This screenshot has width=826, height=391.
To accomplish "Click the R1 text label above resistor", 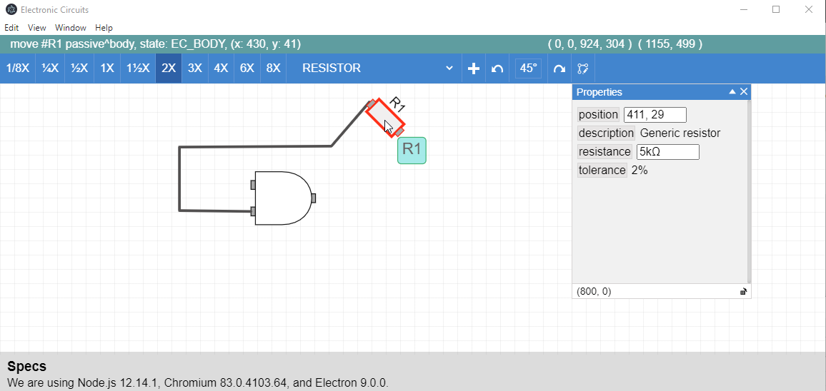I will 397,104.
